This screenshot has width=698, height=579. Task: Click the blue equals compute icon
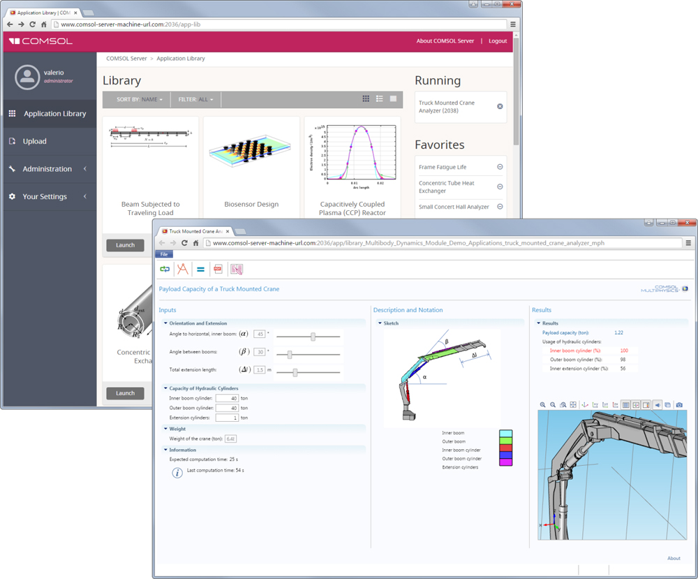(x=201, y=270)
